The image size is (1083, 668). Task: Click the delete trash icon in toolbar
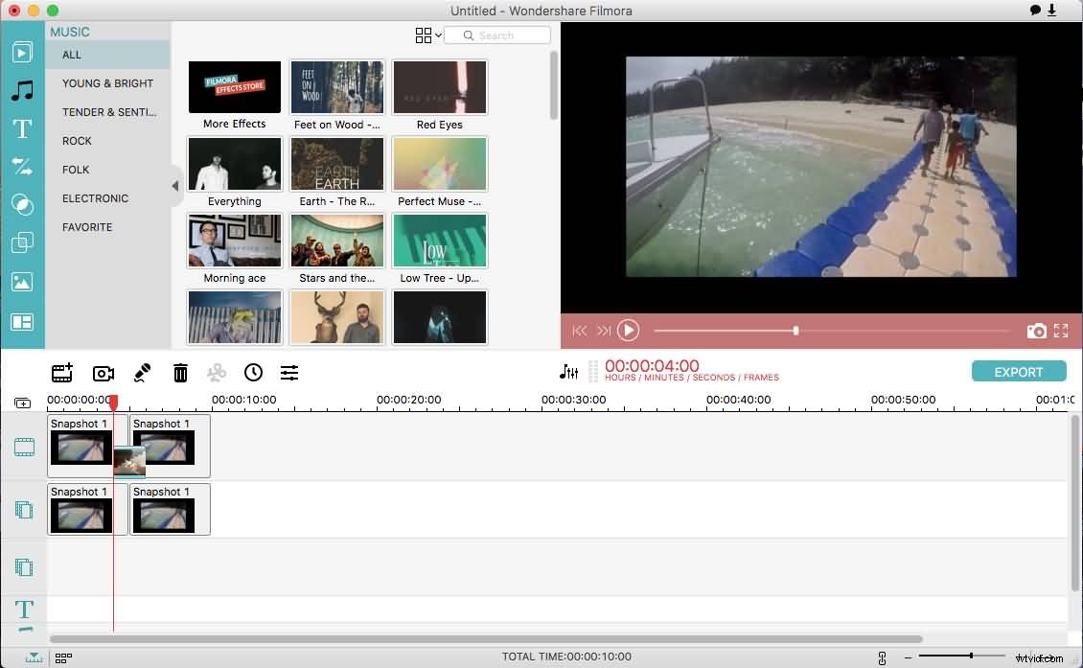click(x=180, y=373)
